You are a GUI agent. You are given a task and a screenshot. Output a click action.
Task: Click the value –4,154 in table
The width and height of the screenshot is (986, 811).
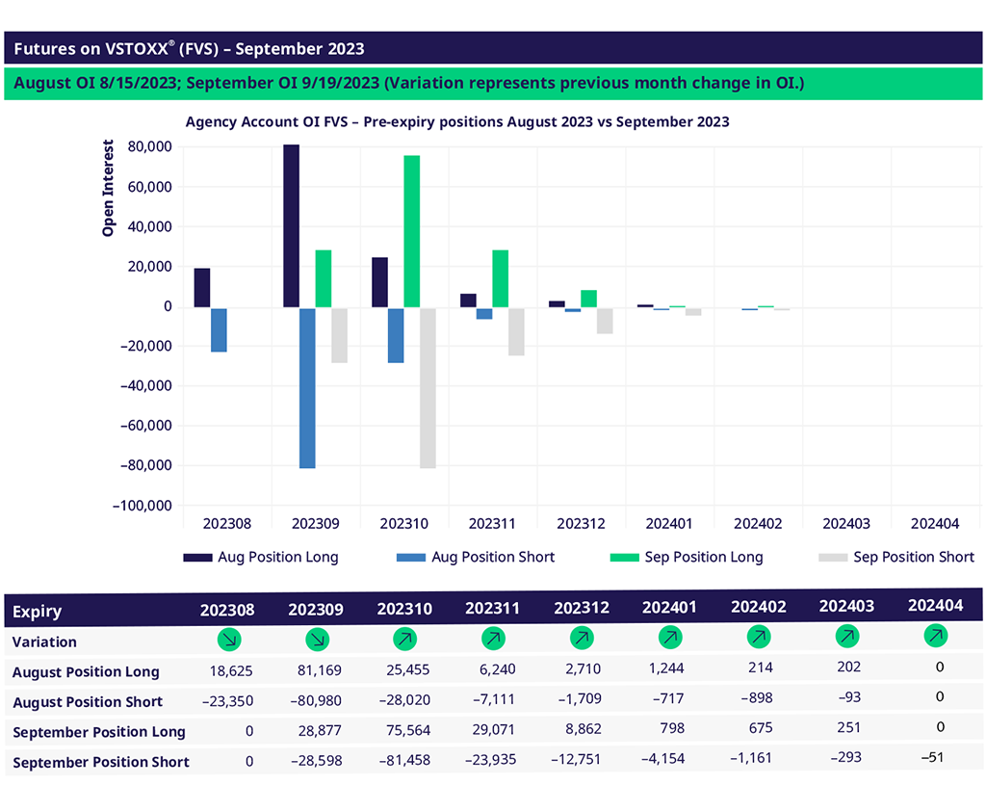click(662, 759)
